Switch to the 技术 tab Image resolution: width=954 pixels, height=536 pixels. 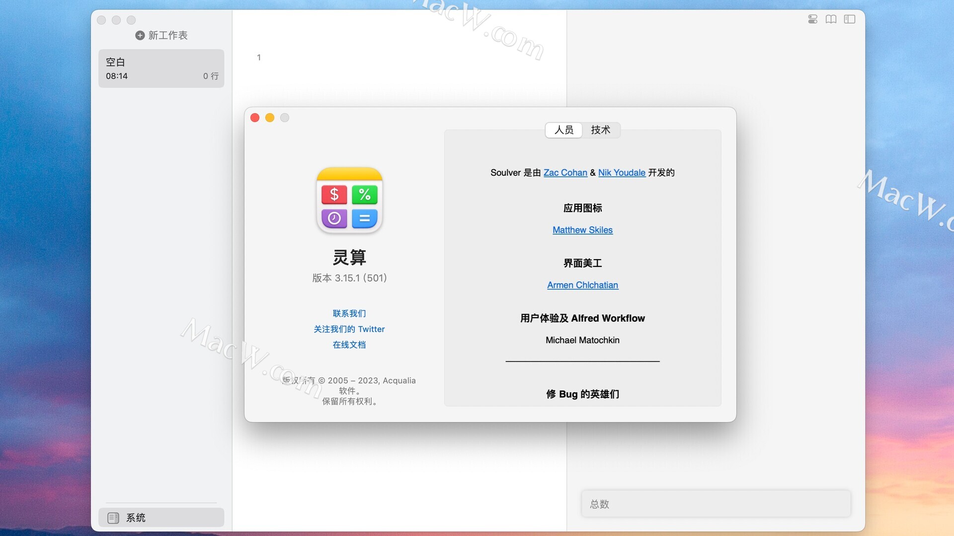coord(601,130)
